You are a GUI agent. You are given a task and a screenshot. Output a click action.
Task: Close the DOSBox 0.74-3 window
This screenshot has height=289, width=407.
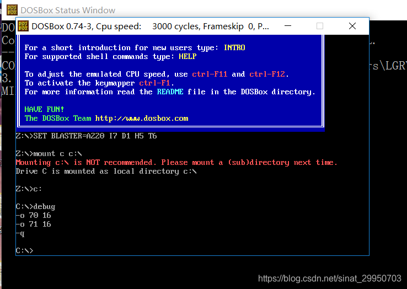click(x=352, y=26)
